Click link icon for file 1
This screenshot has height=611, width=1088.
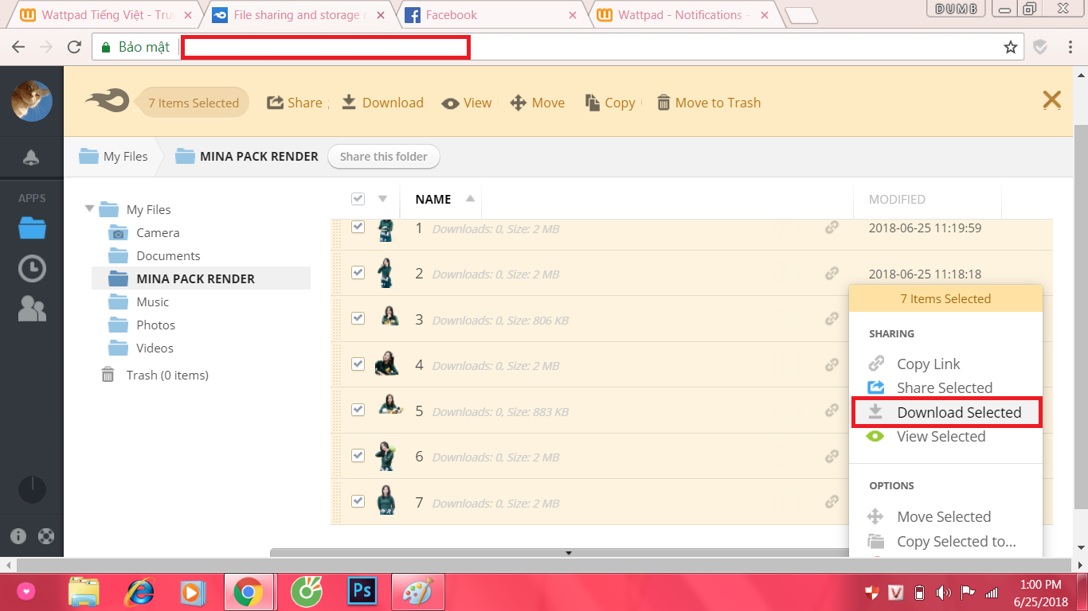(832, 228)
